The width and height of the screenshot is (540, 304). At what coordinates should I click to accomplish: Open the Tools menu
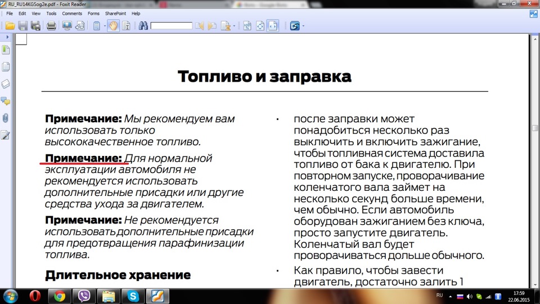pos(51,14)
